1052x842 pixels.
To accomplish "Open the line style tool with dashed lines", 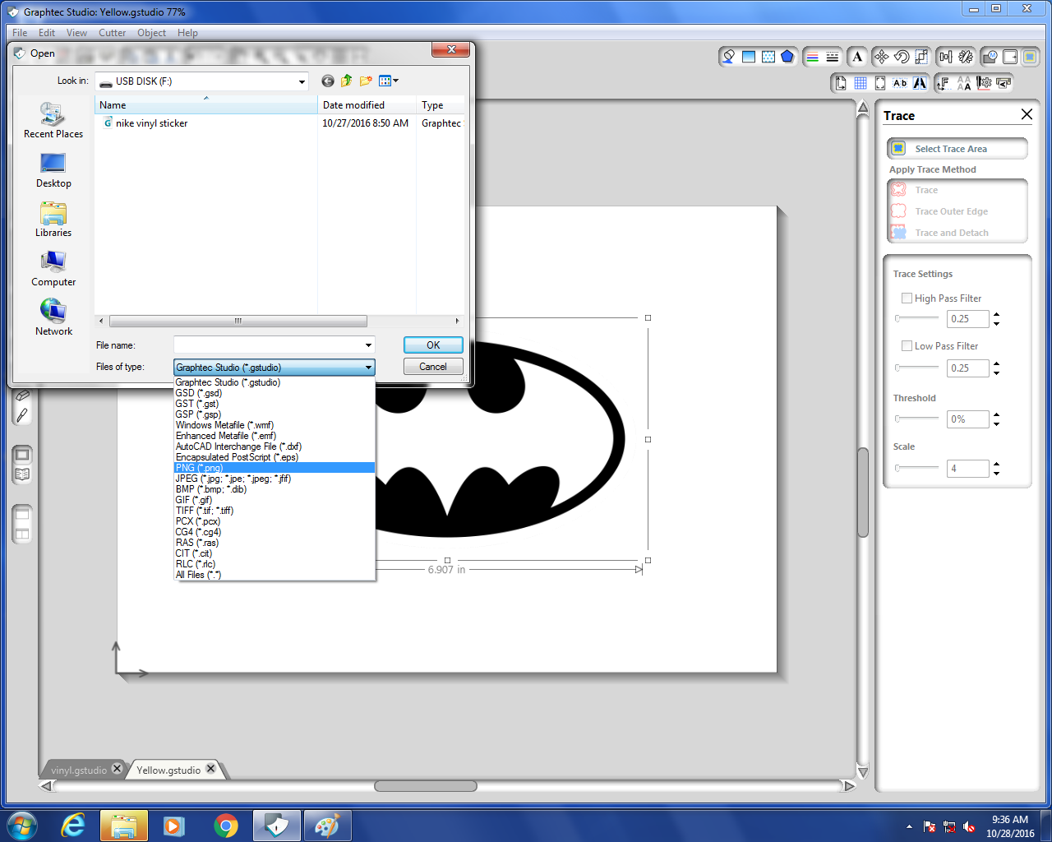I will [x=833, y=57].
